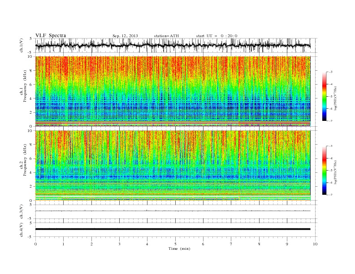Click the ch.1 waveform trace panel
Viewport: 355px width, 274px height.
[x=176, y=45]
